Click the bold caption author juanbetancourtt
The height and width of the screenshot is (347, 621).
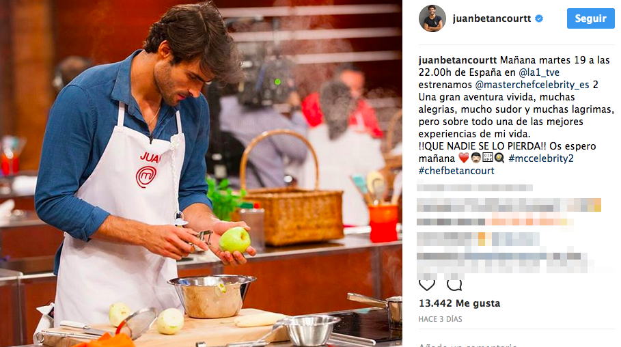tap(458, 60)
